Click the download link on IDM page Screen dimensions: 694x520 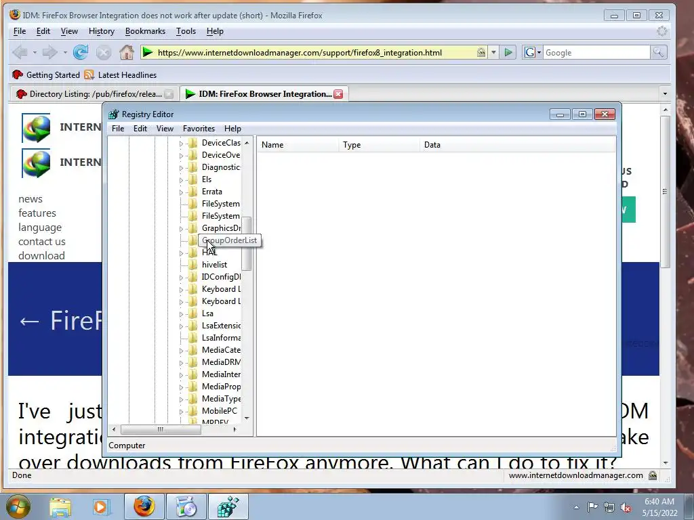pyautogui.click(x=41, y=255)
